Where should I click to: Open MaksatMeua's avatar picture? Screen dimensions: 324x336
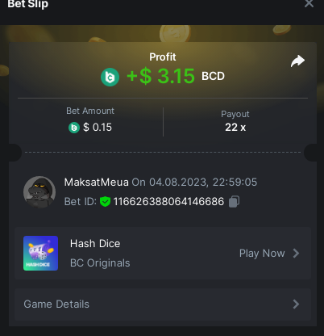[39, 192]
